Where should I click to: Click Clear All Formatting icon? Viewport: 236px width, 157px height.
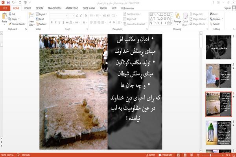coord(86,16)
